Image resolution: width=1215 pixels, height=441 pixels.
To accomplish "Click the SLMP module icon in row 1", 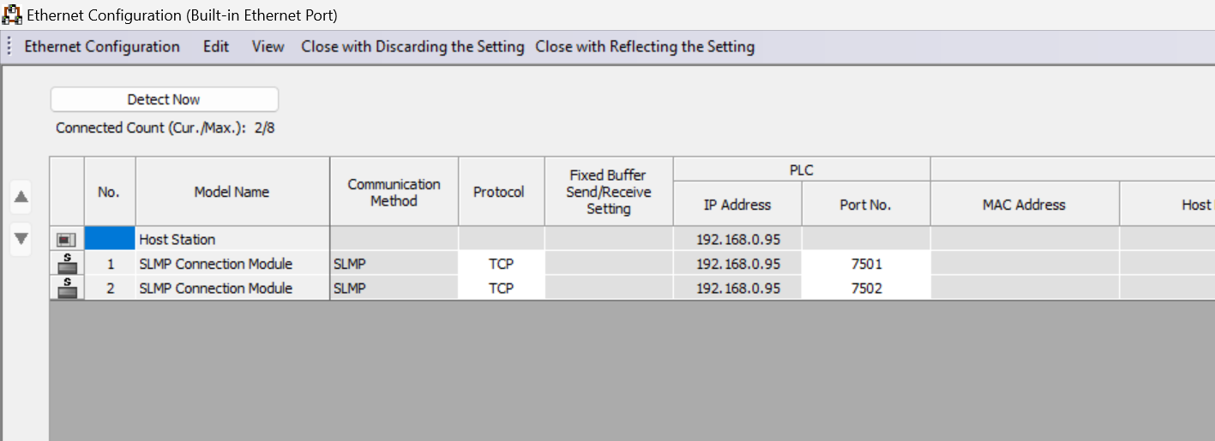I will click(x=67, y=264).
